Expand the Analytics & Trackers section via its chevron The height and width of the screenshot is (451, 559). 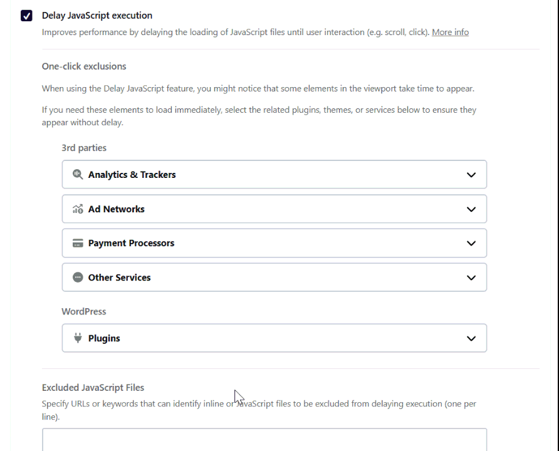(x=471, y=175)
